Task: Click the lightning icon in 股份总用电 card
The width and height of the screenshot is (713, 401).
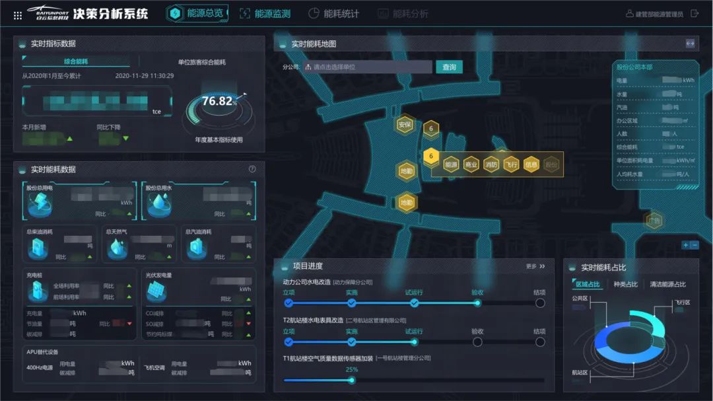Action: click(40, 203)
